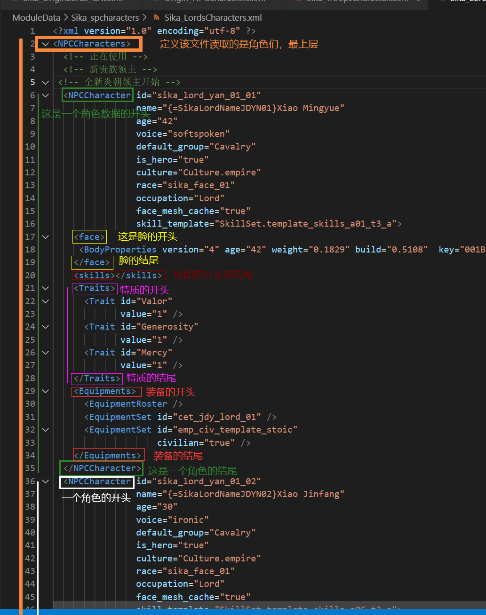The image size is (486, 615).
Task: Fold the Equipments section on line 29
Action: [45, 391]
